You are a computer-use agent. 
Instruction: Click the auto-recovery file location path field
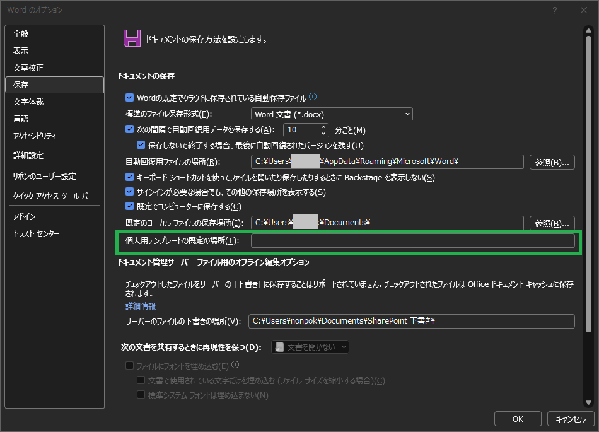[x=387, y=161]
